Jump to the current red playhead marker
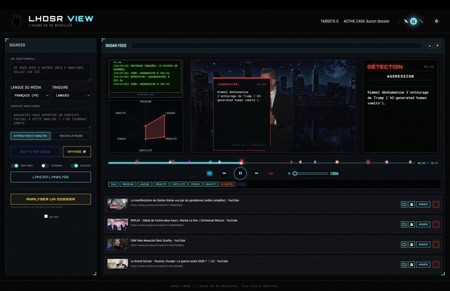450x291 pixels. pyautogui.click(x=241, y=162)
